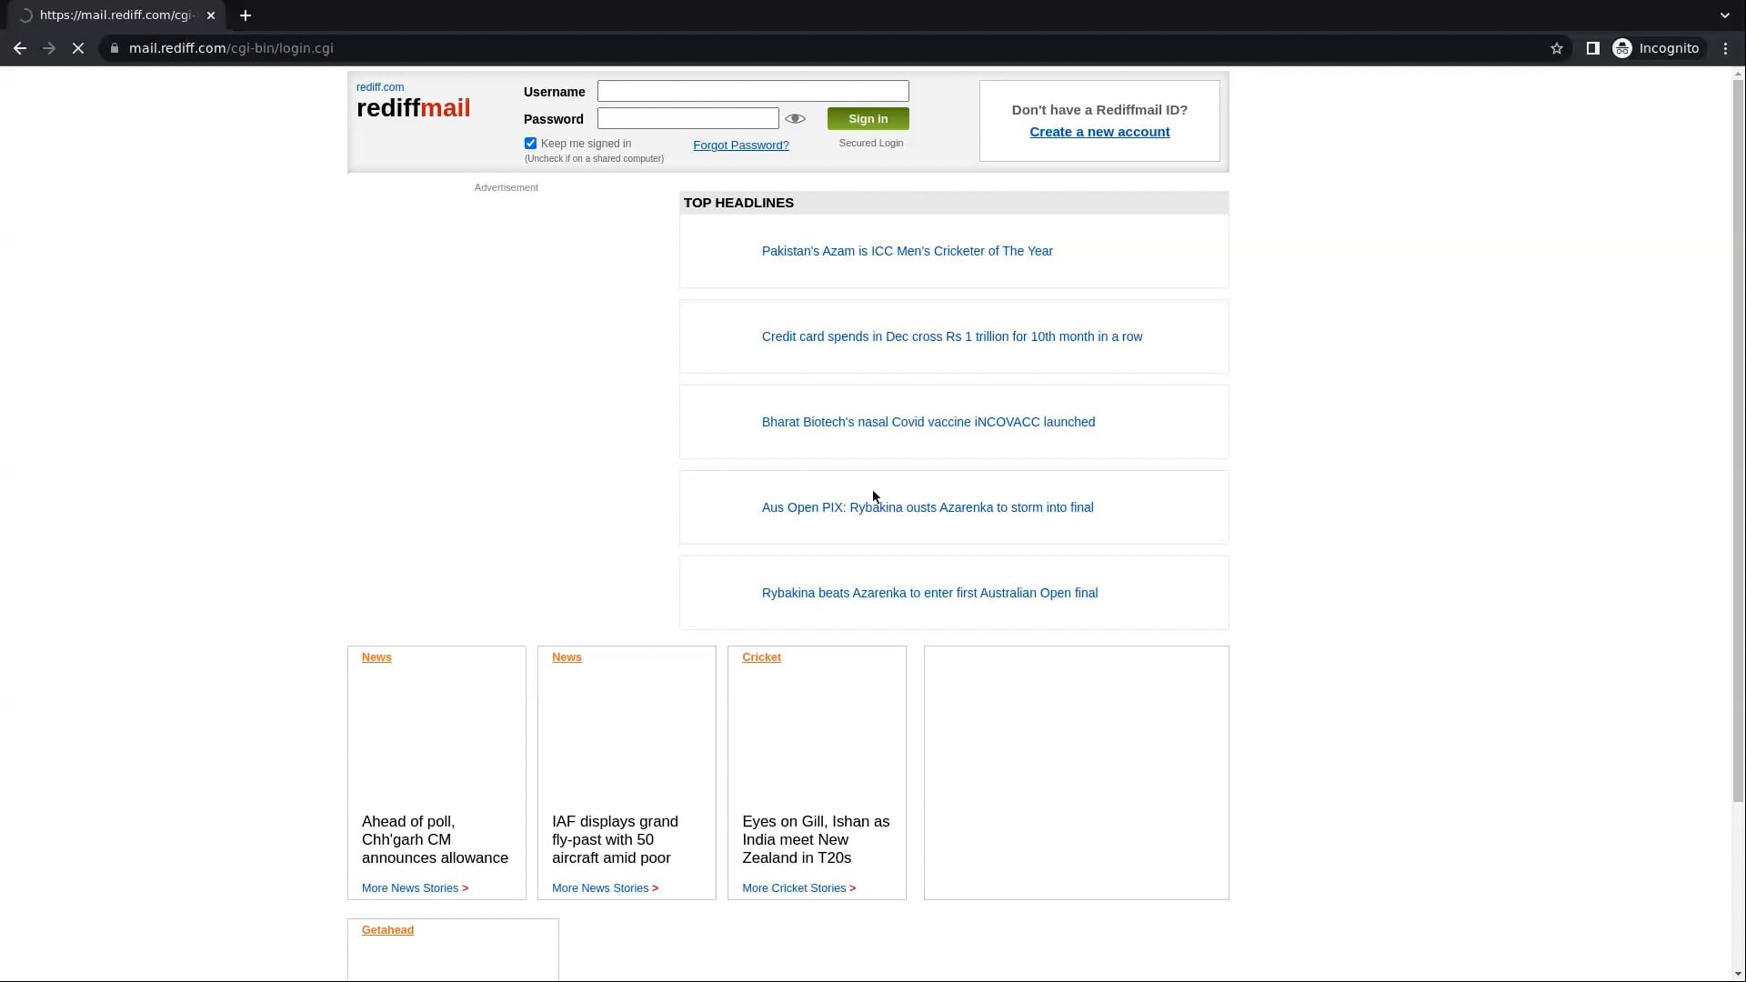Screen dimensions: 1746x982
Task: Uncheck Keep me signed in
Action: (530, 144)
